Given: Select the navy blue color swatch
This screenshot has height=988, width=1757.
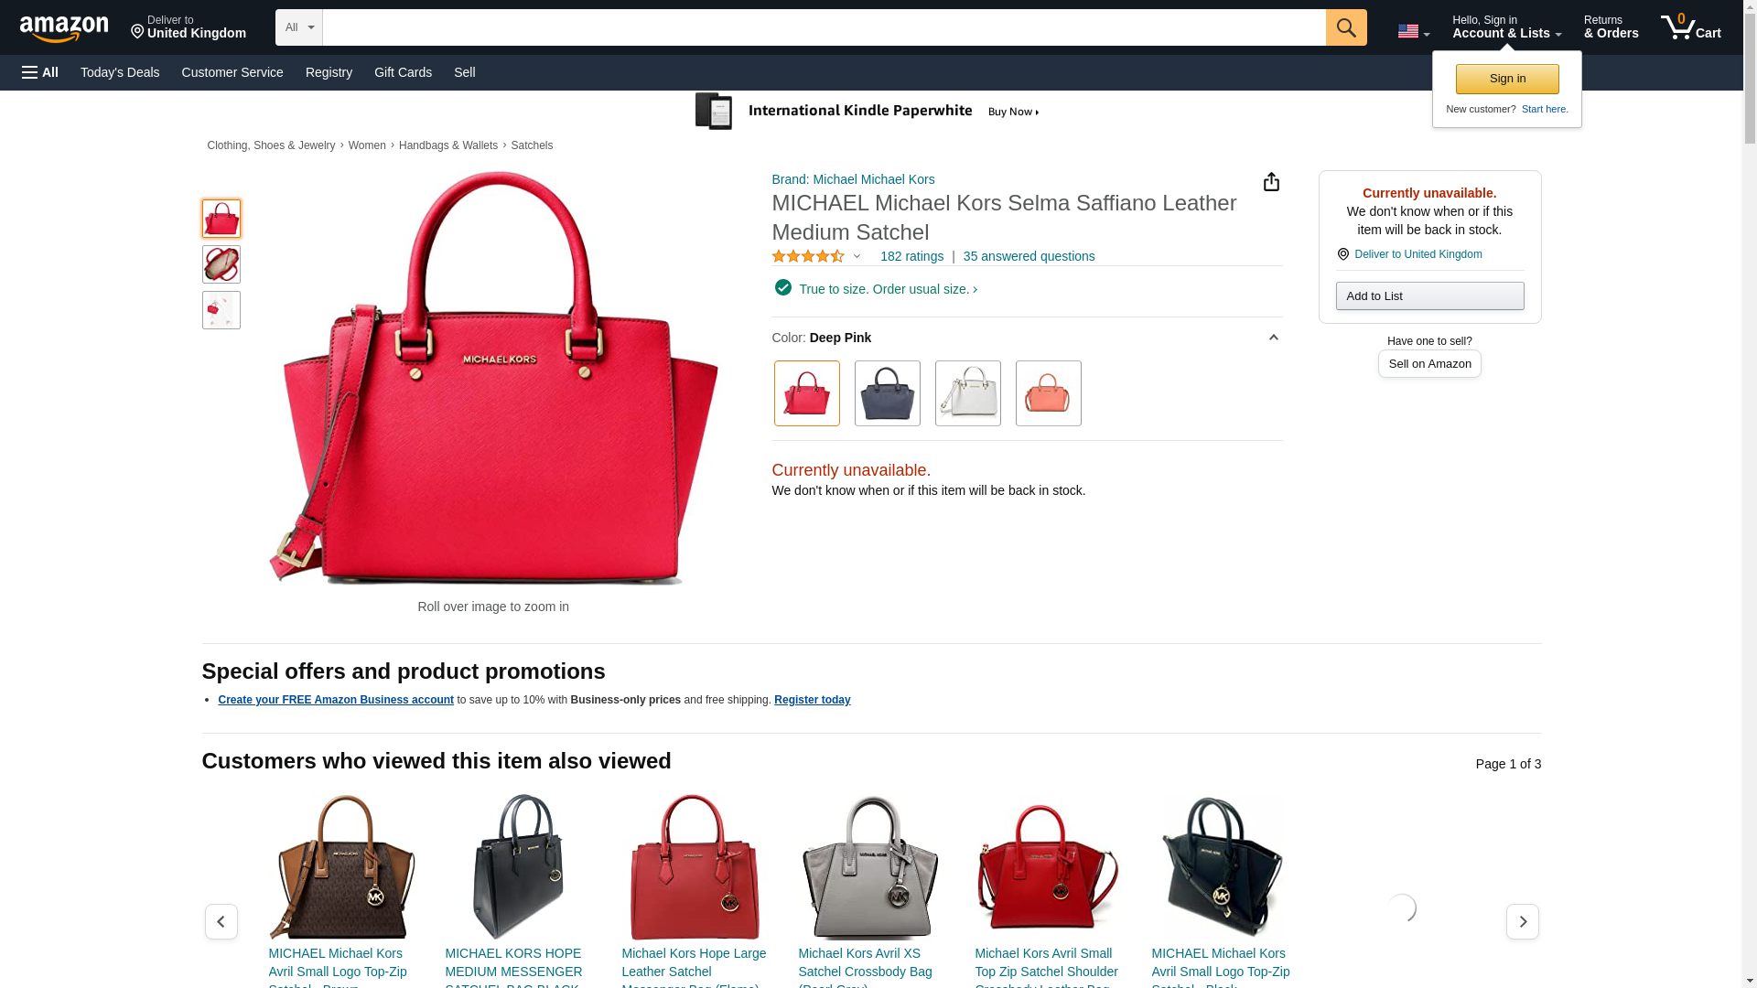Looking at the screenshot, I should [x=888, y=393].
